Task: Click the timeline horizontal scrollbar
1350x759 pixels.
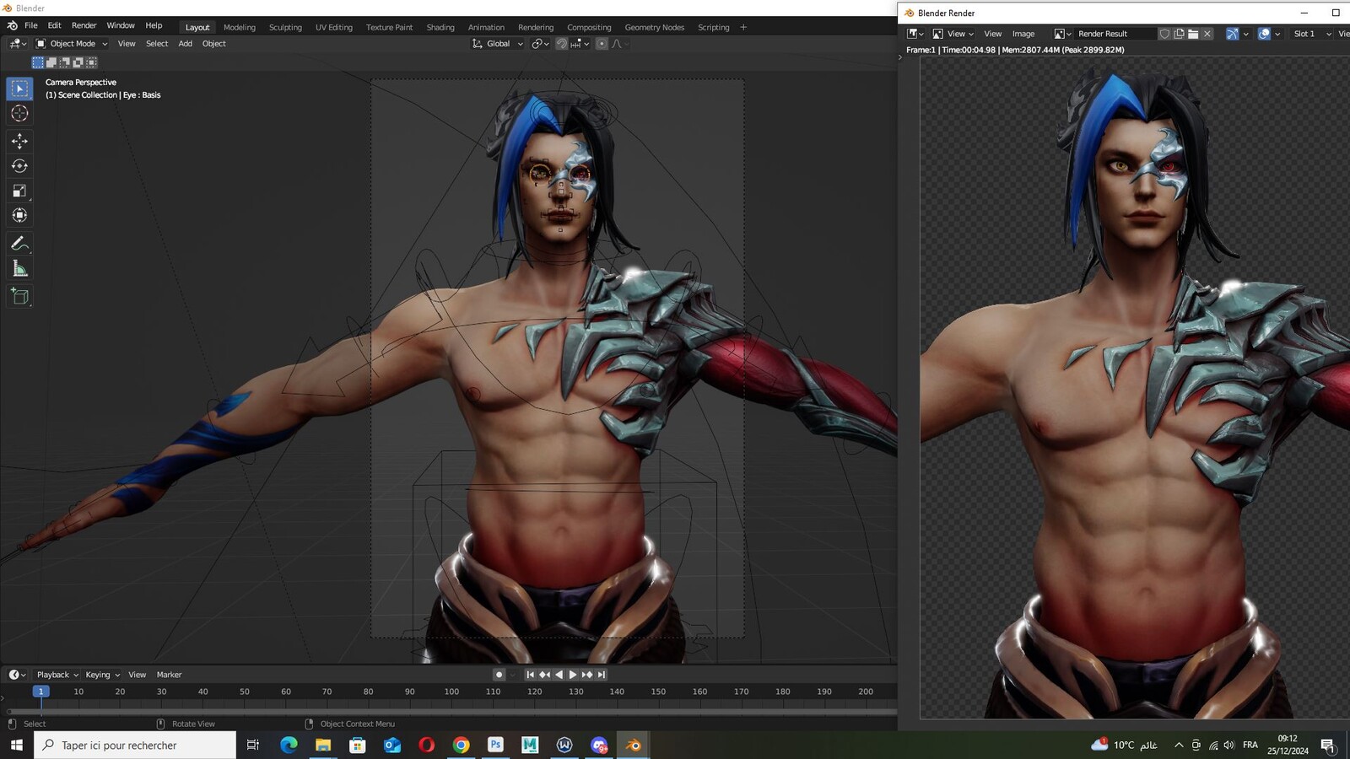Action: click(451, 712)
